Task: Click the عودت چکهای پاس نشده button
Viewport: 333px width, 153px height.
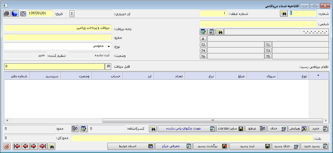Action: point(186,129)
